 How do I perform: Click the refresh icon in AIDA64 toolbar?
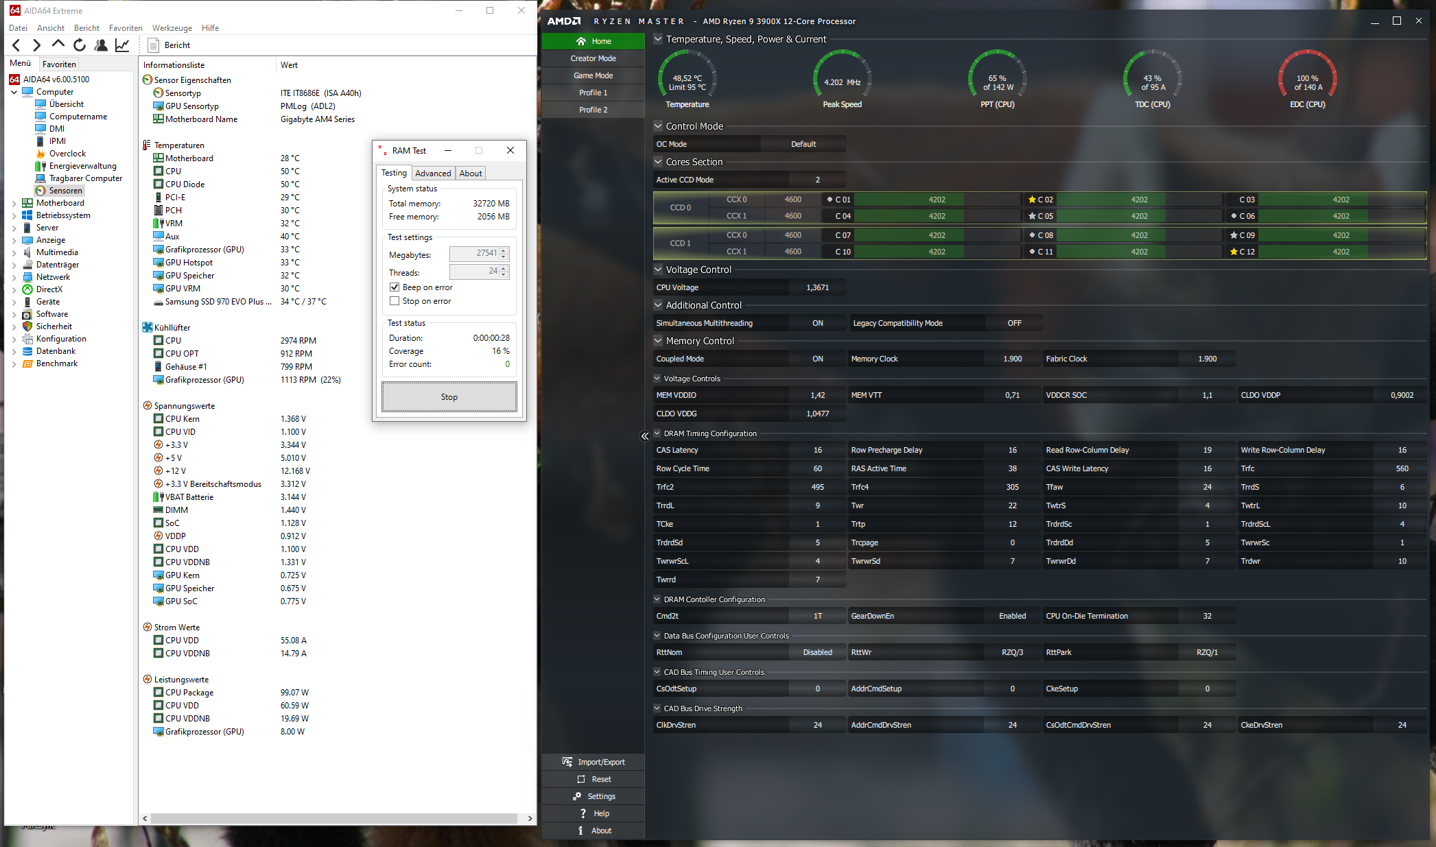click(80, 45)
